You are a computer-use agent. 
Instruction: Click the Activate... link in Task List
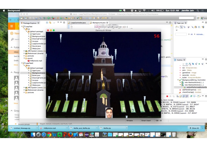click(x=200, y=34)
